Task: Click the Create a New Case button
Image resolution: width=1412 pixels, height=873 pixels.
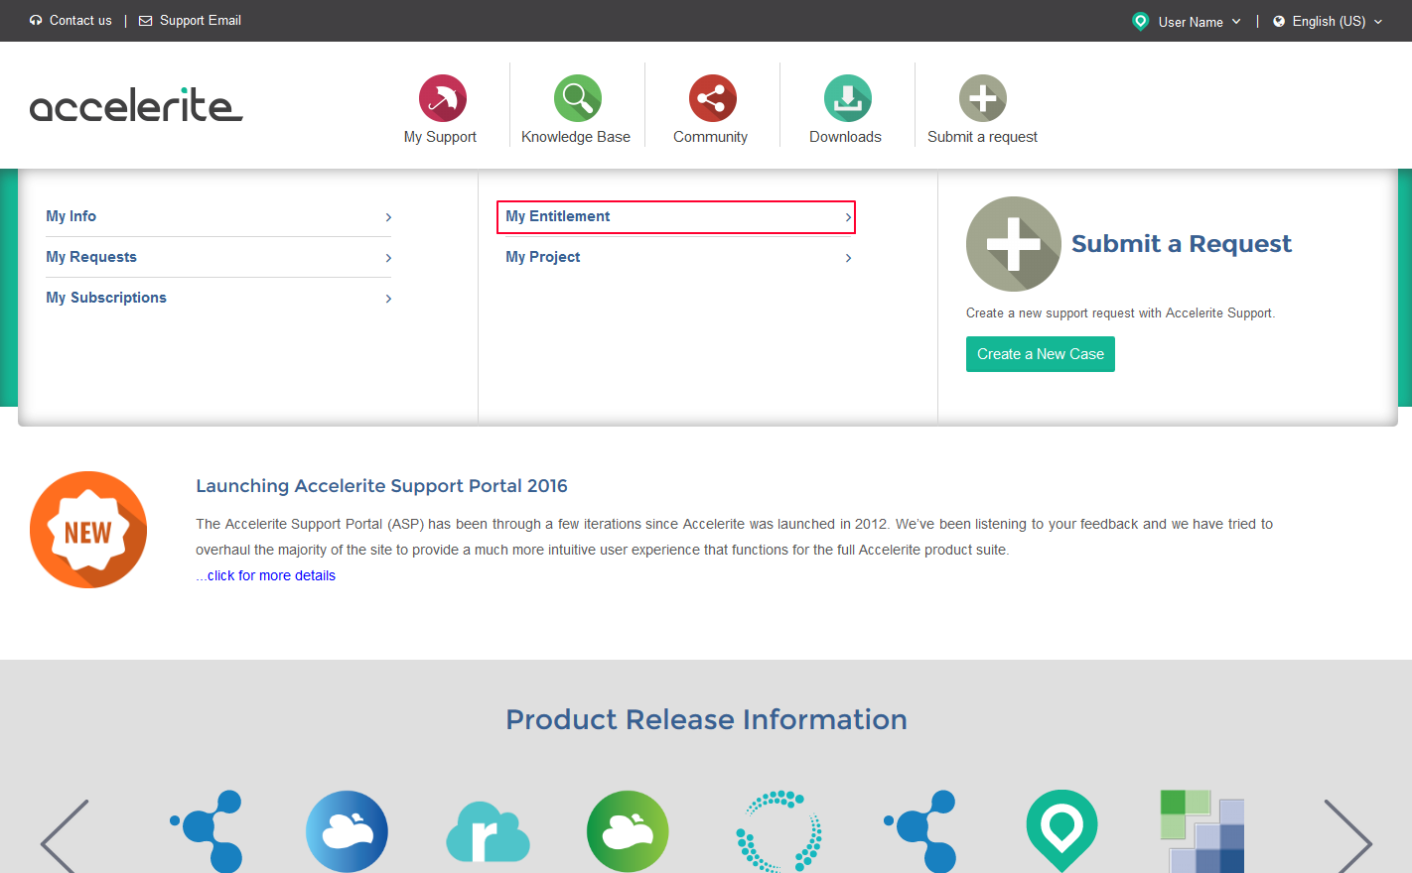Action: tap(1041, 354)
